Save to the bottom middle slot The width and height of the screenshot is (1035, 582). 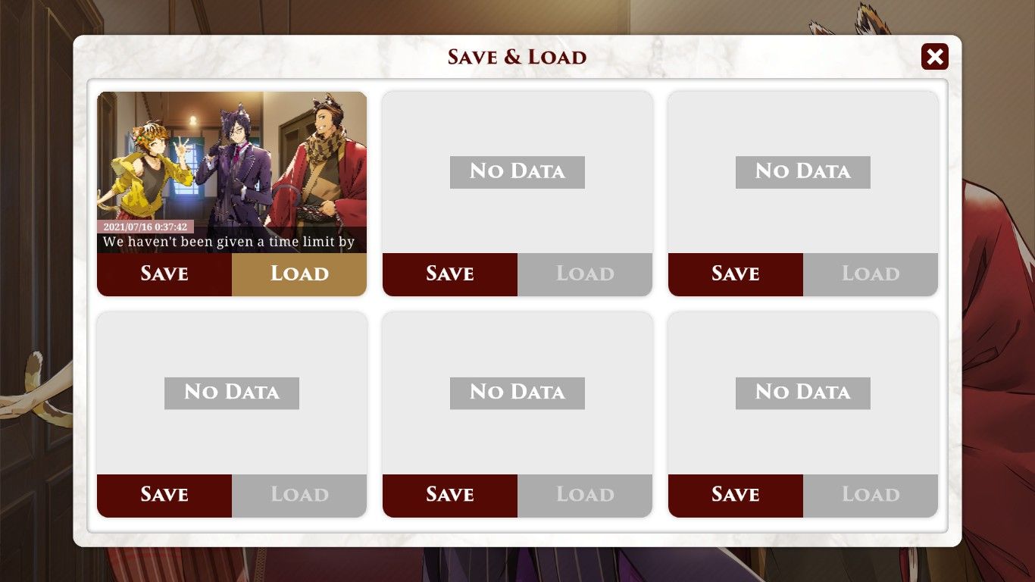[450, 496]
